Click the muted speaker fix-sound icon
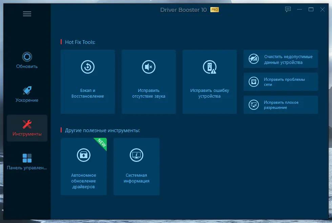The height and width of the screenshot is (223, 332). coord(149,67)
